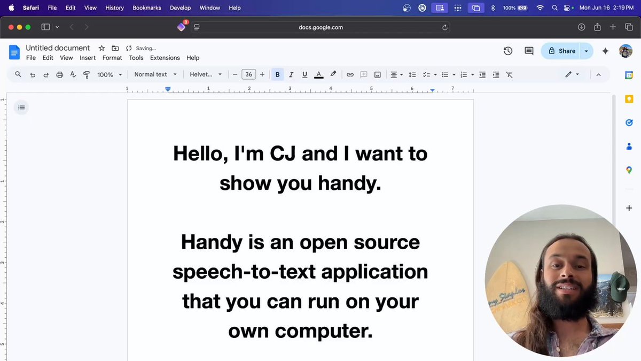Viewport: 641px width, 361px height.
Task: Click the font size field showing 36
Action: 248,75
